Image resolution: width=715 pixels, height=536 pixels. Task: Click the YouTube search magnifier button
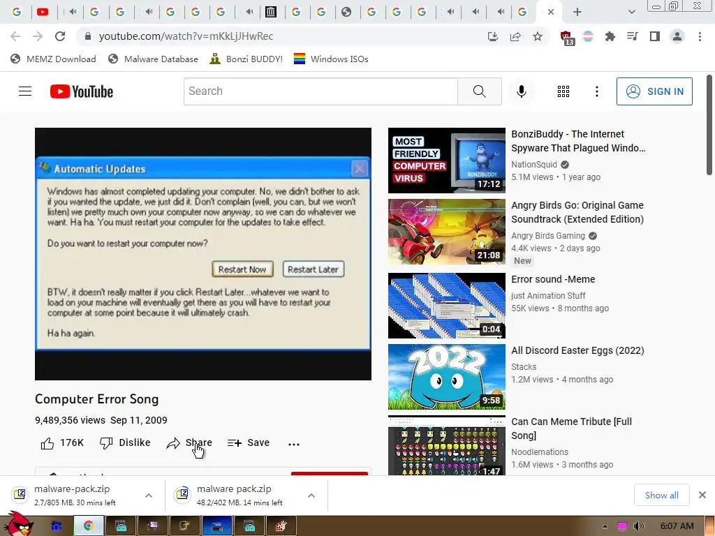(x=479, y=91)
